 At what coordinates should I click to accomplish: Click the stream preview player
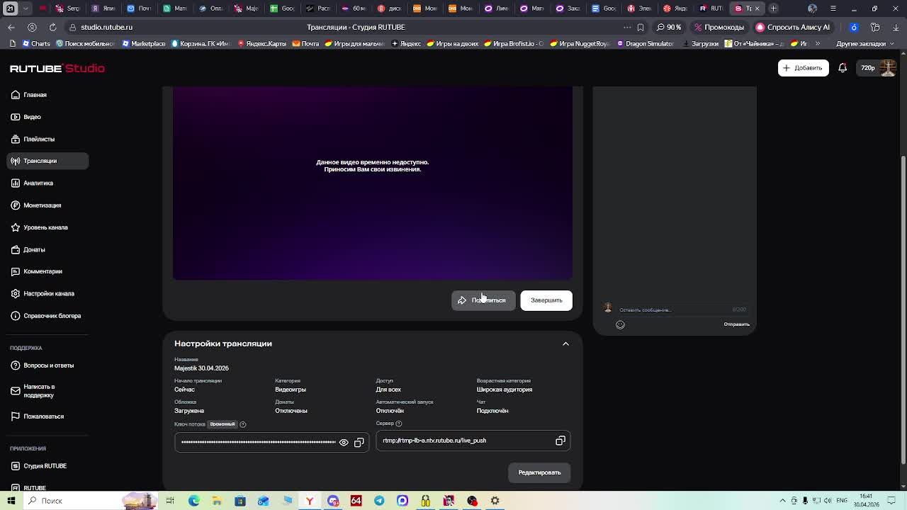coord(373,183)
